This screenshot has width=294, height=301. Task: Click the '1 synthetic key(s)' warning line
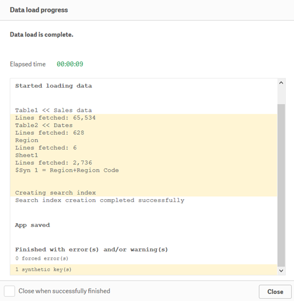click(x=44, y=269)
